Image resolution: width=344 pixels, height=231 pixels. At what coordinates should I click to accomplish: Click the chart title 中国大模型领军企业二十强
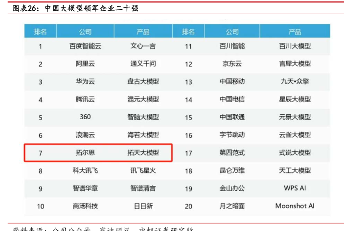[x=92, y=8]
